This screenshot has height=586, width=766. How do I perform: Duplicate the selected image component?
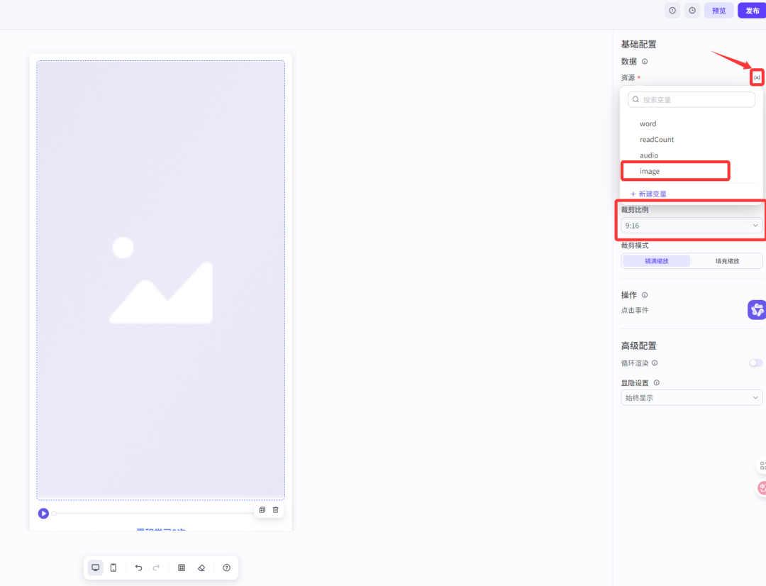262,509
